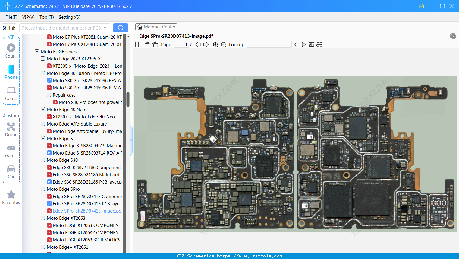This screenshot has height=259, width=459.
Task: Click in the Lookup text field
Action: tap(269, 45)
